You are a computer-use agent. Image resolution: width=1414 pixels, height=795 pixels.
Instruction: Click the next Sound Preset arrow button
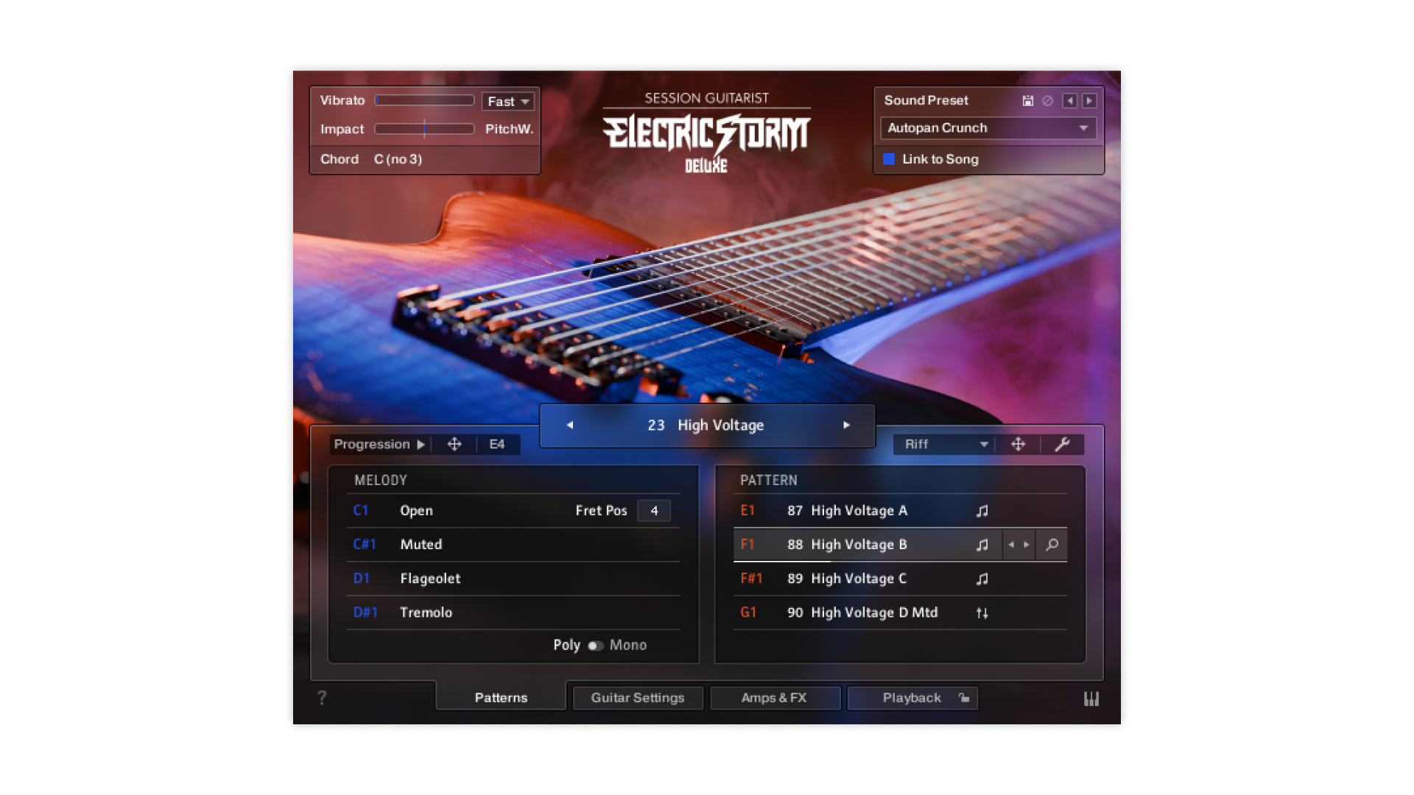coord(1088,101)
